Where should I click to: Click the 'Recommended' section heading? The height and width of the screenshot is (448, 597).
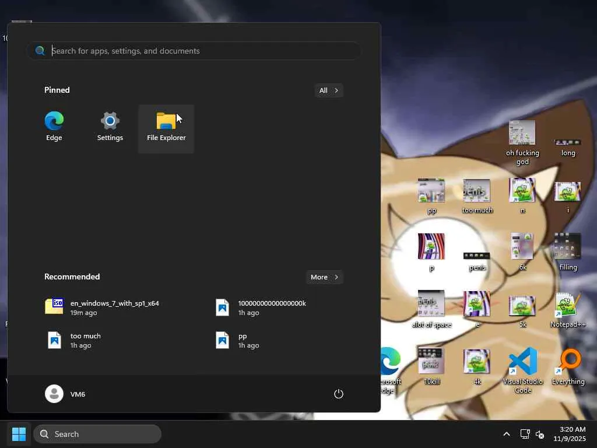click(x=72, y=276)
